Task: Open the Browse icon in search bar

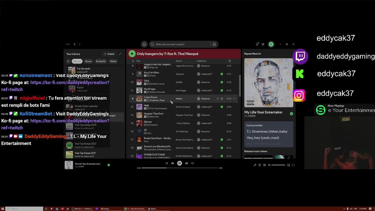Action: tap(214, 44)
